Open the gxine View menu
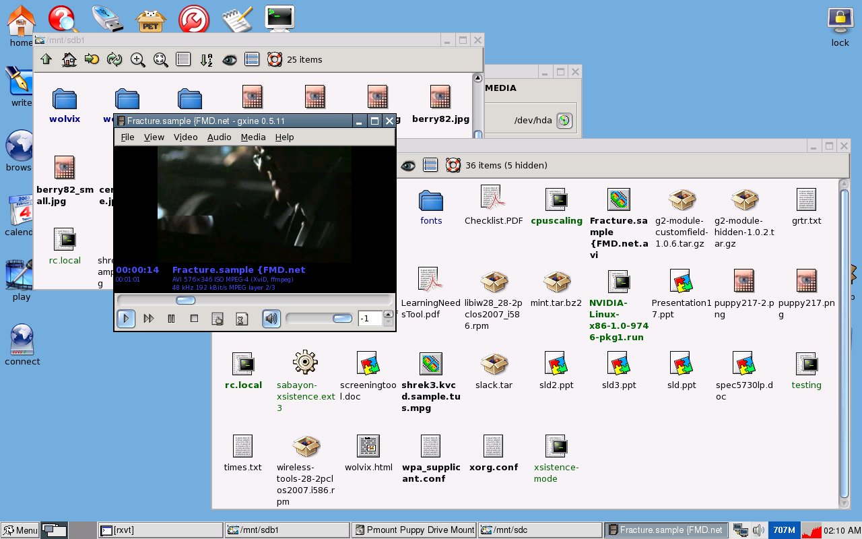Viewport: 862px width, 539px height. 154,137
